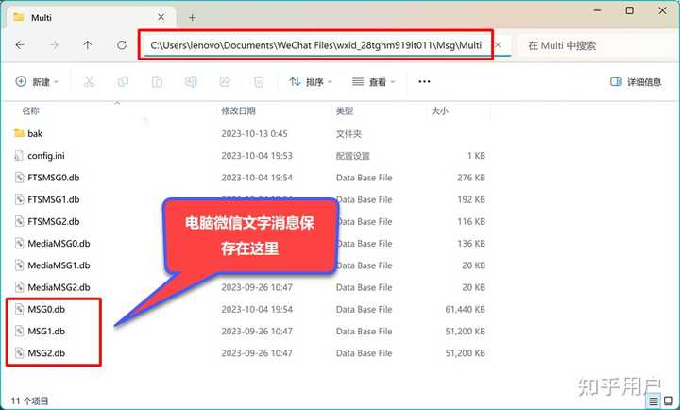The height and width of the screenshot is (410, 680).
Task: Click the MediaMSG1.db file icon
Action: [x=19, y=265]
